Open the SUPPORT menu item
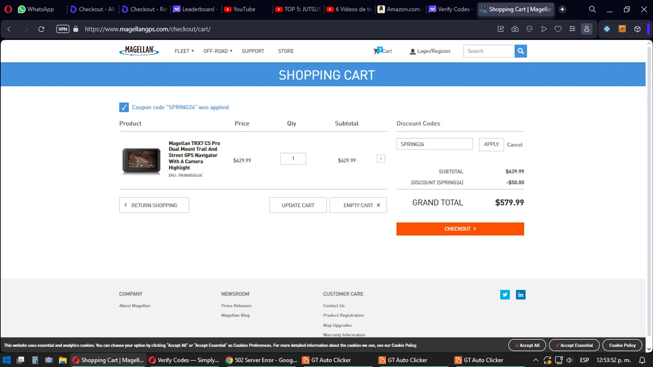This screenshot has width=653, height=367. pos(253,51)
